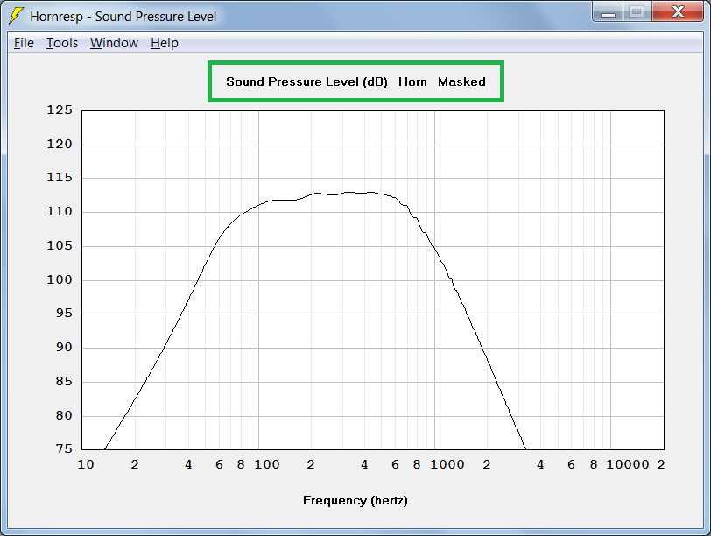Viewport: 711px width, 536px height.
Task: Click the 75 dB y-axis label
Action: 64,448
